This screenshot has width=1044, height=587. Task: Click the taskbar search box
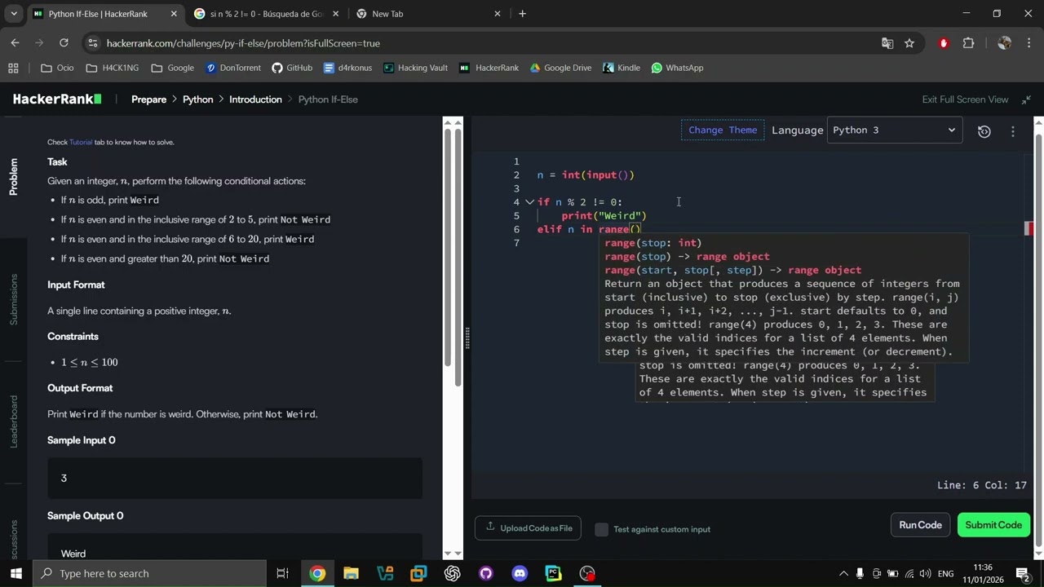point(150,573)
